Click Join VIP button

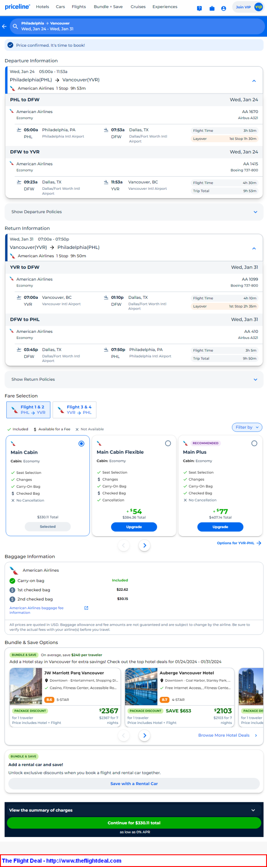[x=248, y=7]
